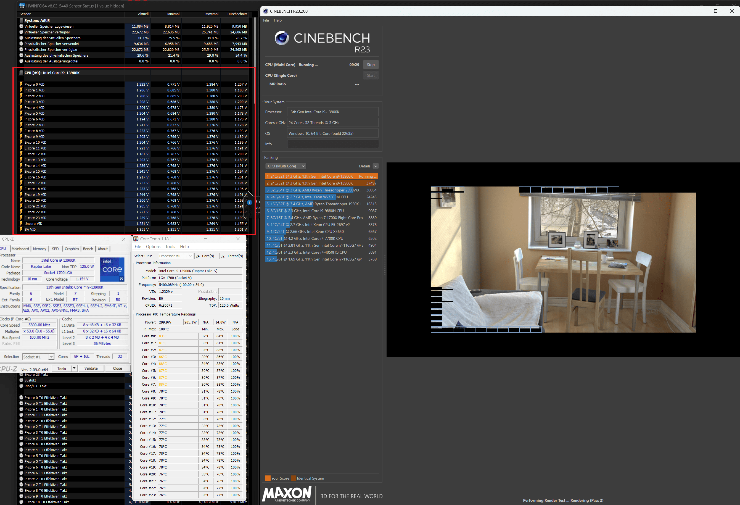Switch to the Memory tab in CPU-Z
The height and width of the screenshot is (505, 740).
[x=39, y=249]
